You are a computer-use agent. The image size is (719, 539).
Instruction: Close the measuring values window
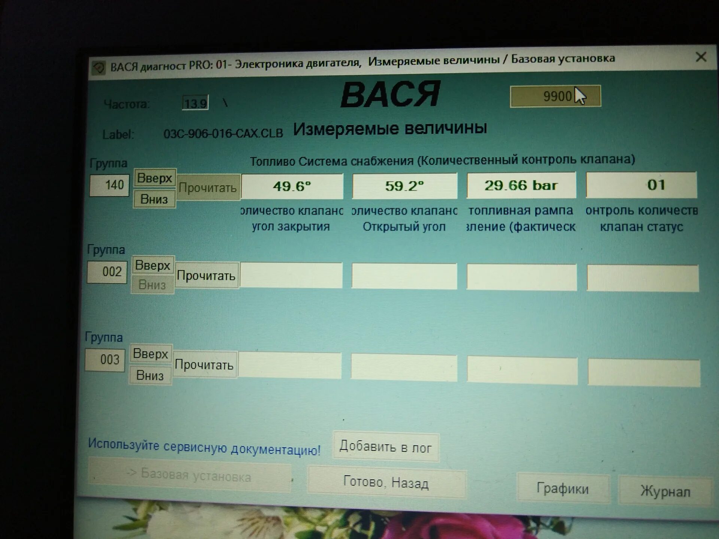[x=701, y=57]
